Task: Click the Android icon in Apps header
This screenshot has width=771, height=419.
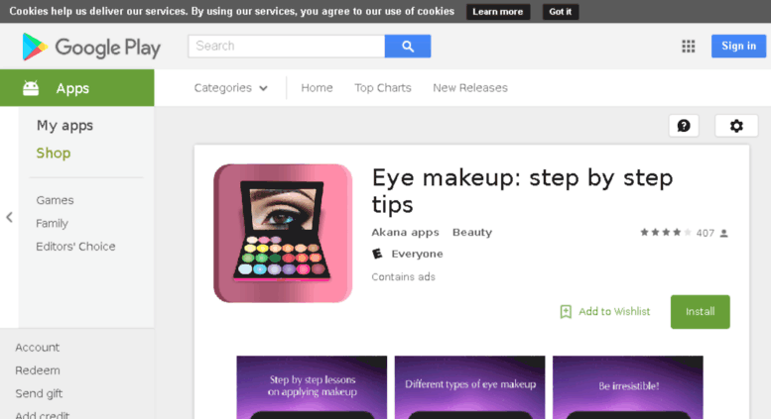Action: click(x=31, y=88)
